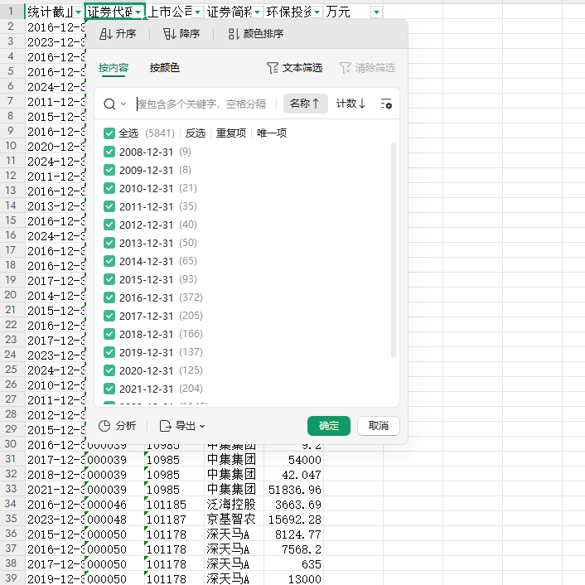The image size is (585, 585).
Task: Sort list by 名称 ascending
Action: pos(305,104)
